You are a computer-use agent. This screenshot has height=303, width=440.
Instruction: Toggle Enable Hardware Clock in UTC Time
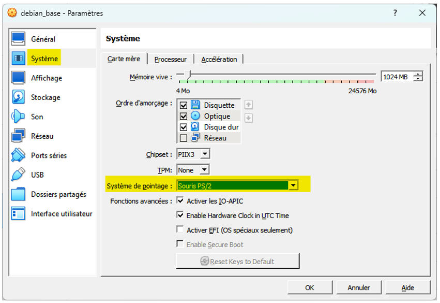point(180,215)
